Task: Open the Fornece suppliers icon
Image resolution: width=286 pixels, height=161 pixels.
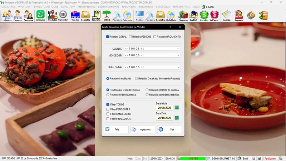Action: tap(18, 16)
